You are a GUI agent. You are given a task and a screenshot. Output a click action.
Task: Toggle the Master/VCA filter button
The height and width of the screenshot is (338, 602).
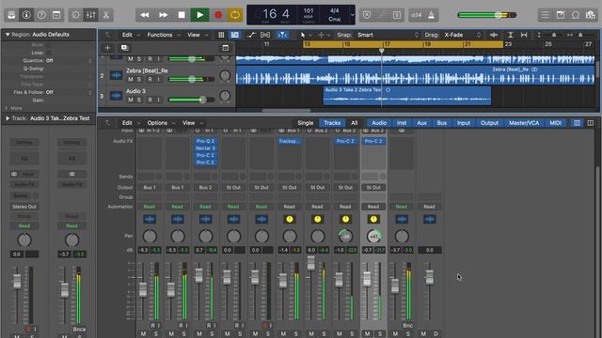pos(524,123)
